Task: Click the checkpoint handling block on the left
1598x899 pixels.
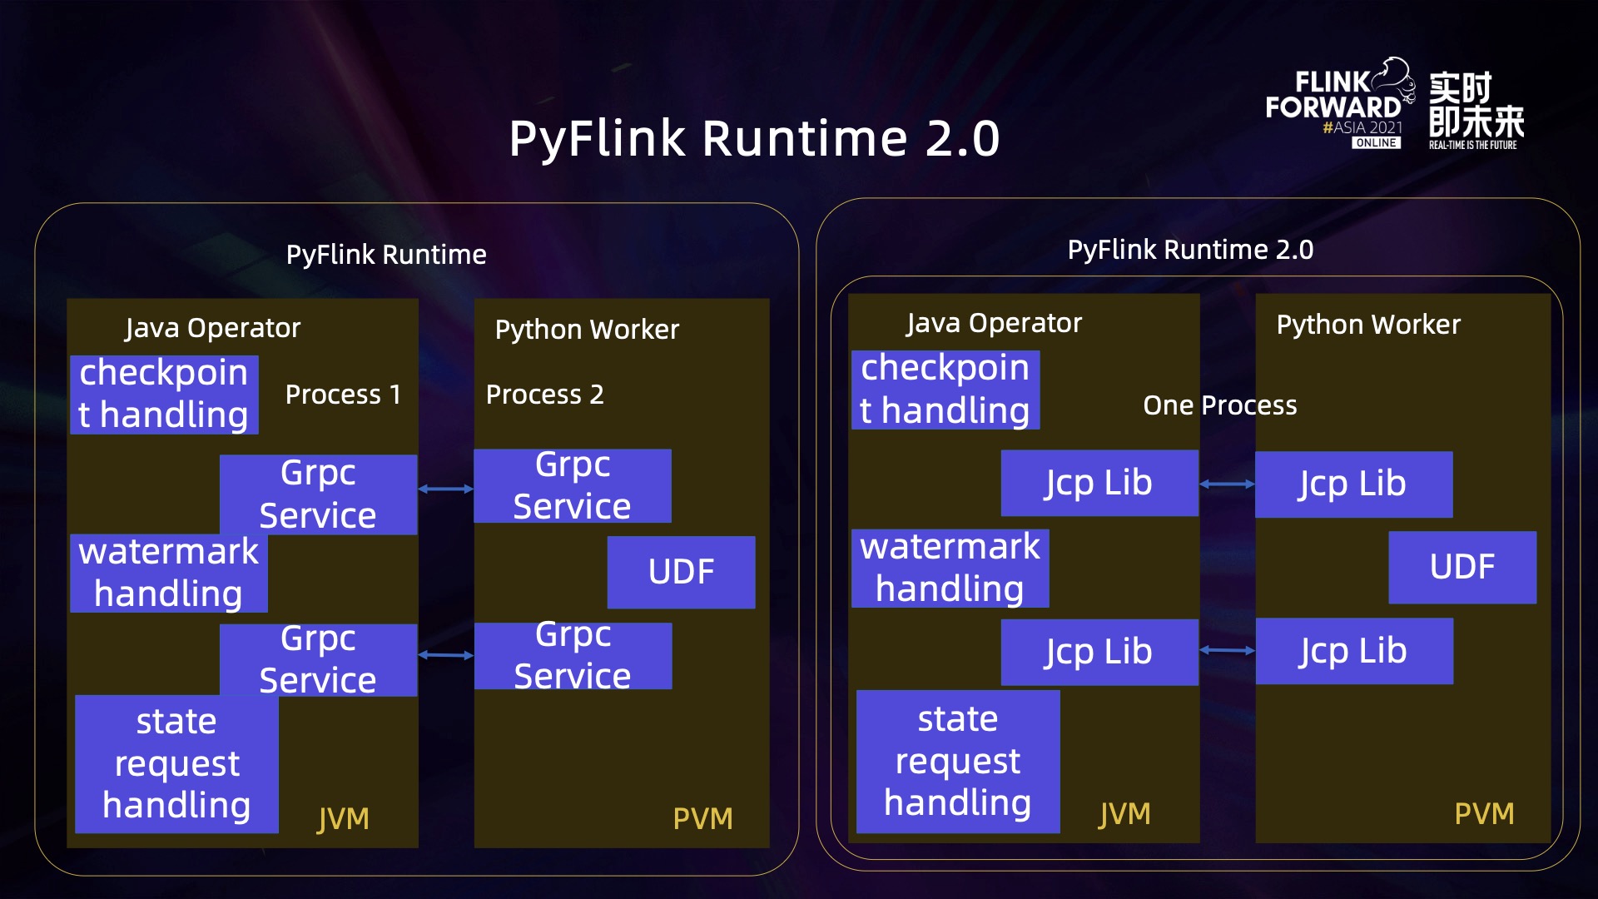Action: 164,393
